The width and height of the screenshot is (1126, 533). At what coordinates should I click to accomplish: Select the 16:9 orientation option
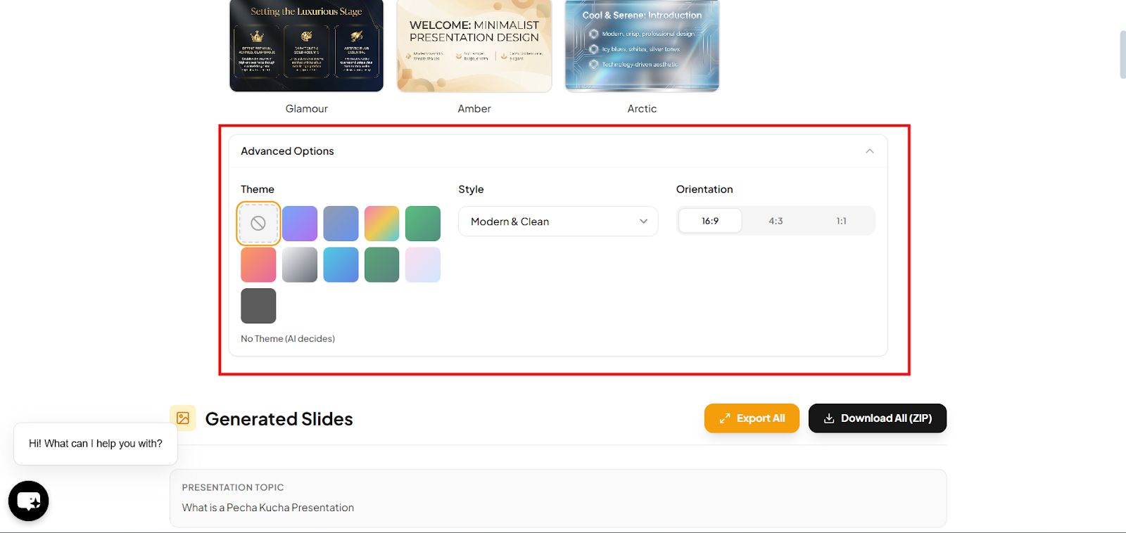(710, 221)
